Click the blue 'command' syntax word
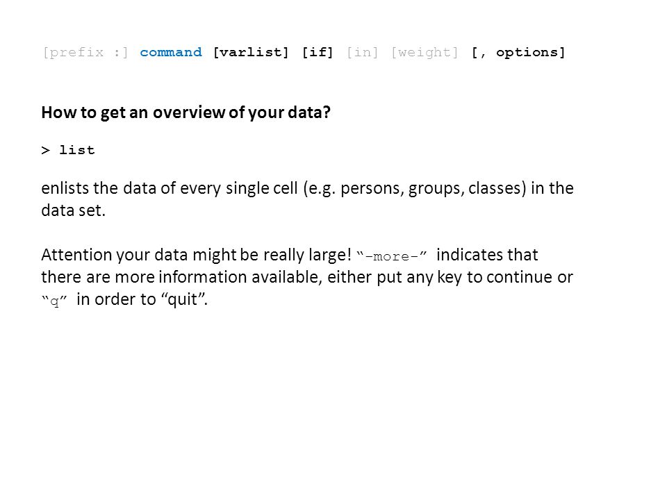 click(x=171, y=52)
